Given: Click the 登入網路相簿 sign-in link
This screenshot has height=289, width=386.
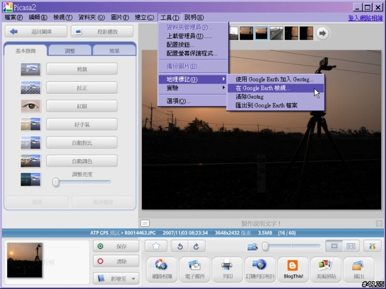Looking at the screenshot, I should pyautogui.click(x=365, y=18).
